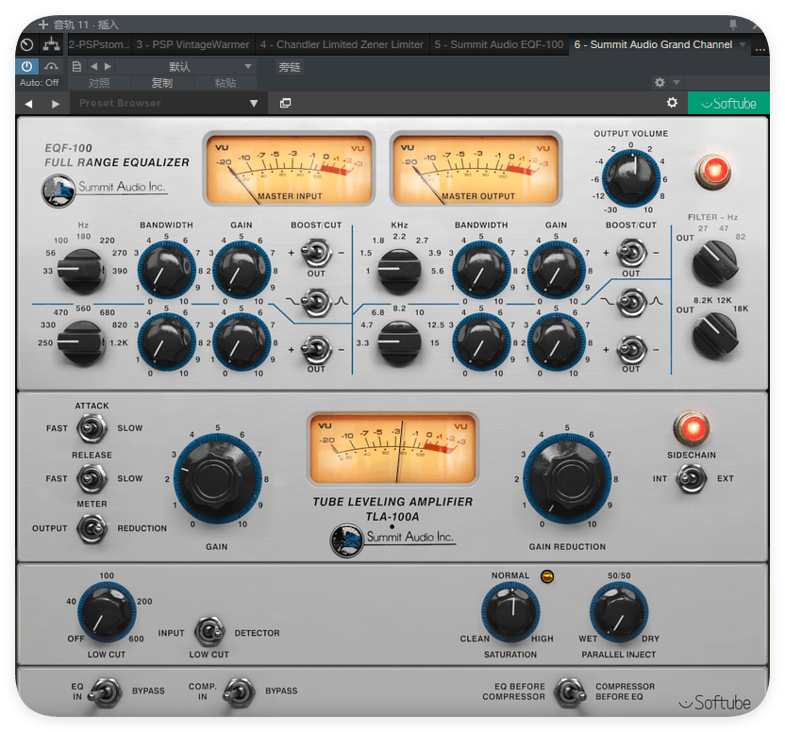Click the Summit Audio logo on the EQF-100

click(x=104, y=190)
